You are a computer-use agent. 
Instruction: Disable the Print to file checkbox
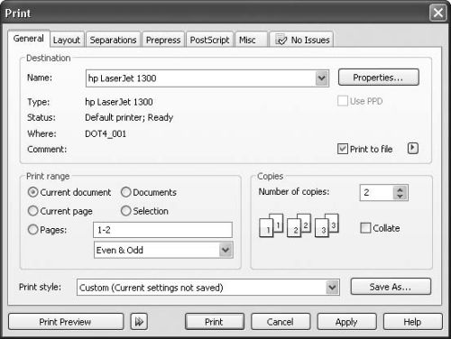[343, 149]
